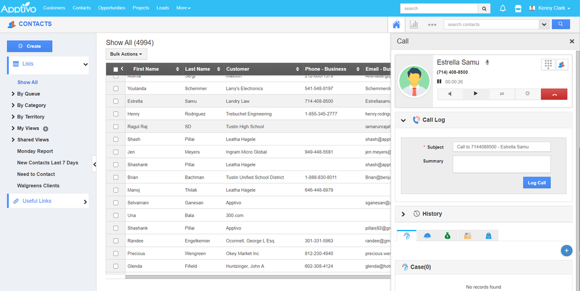Viewport: 580px width, 291px height.
Task: Open the dial pad keypad
Action: [x=547, y=64]
